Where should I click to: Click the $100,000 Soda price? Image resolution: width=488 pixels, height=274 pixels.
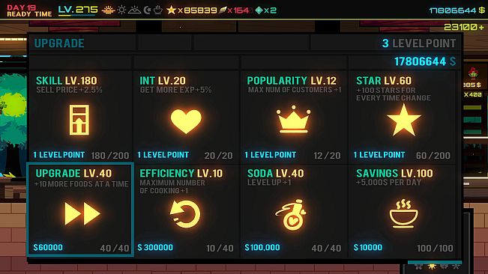click(x=262, y=247)
